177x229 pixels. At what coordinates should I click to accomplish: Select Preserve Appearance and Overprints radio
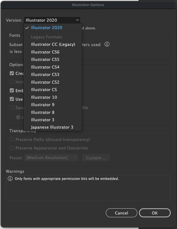tap(12, 148)
